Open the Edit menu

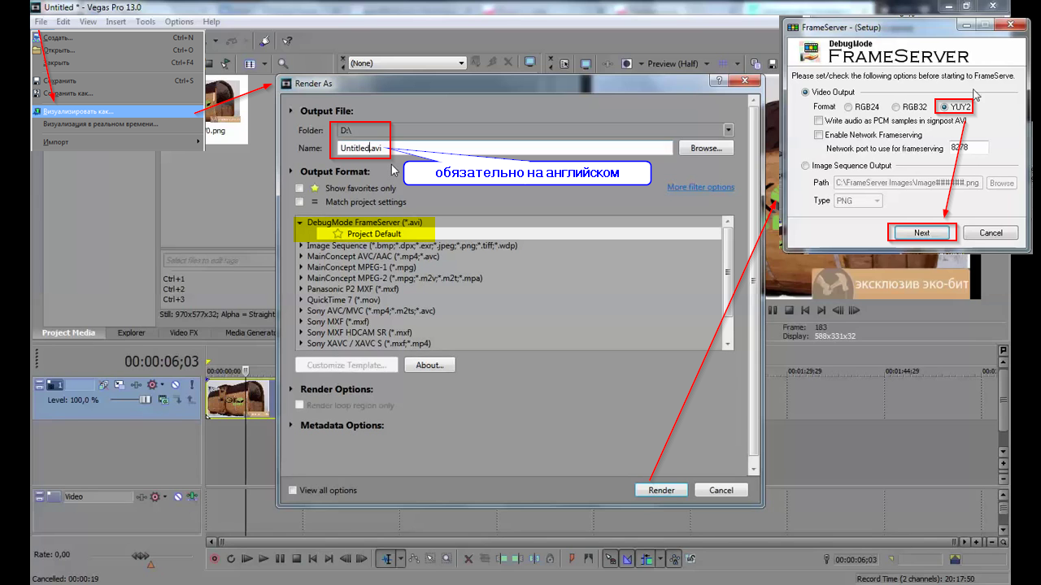tap(63, 22)
